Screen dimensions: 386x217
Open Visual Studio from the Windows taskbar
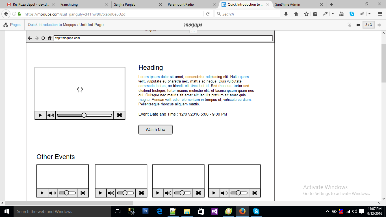(x=214, y=211)
